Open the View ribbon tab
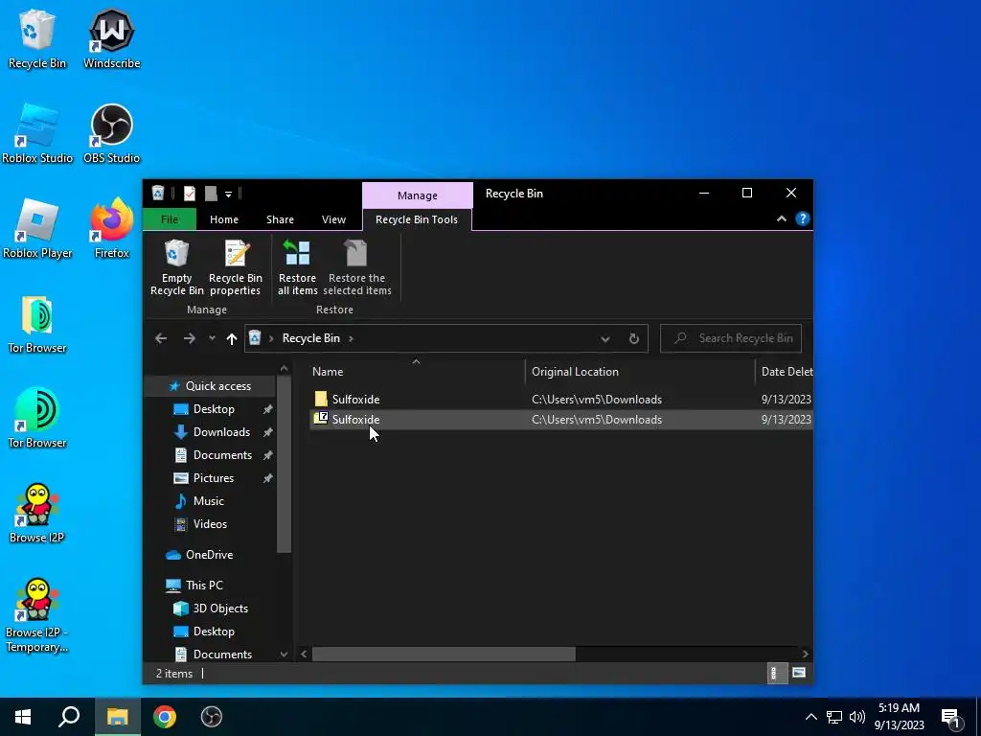The height and width of the screenshot is (736, 981). tap(333, 219)
